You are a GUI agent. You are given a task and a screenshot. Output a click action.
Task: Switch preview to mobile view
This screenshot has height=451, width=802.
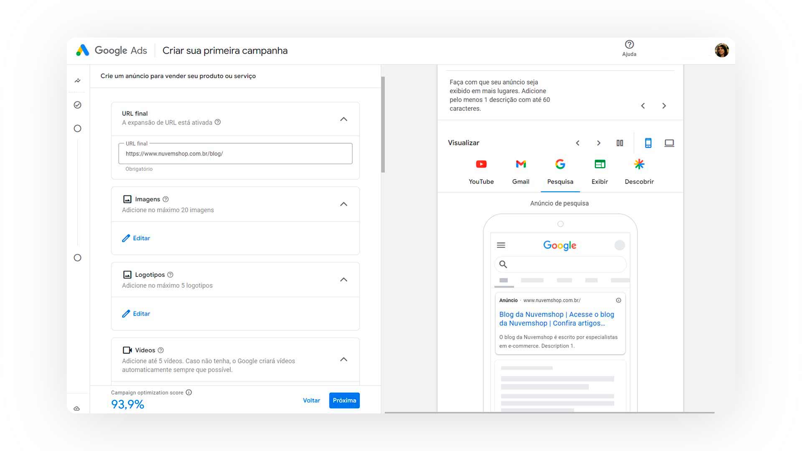coord(648,143)
